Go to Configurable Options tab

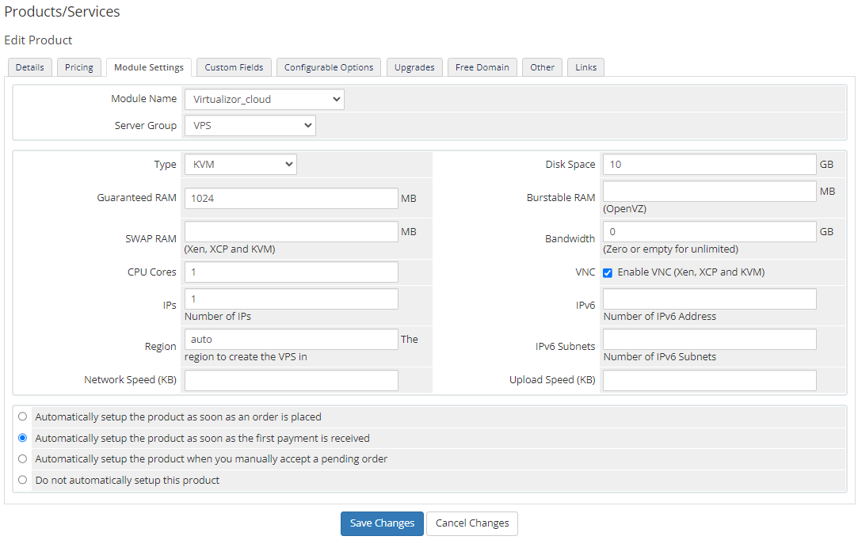pyautogui.click(x=329, y=67)
